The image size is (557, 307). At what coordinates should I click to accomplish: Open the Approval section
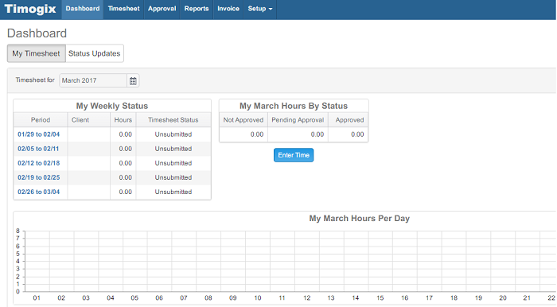pos(162,9)
